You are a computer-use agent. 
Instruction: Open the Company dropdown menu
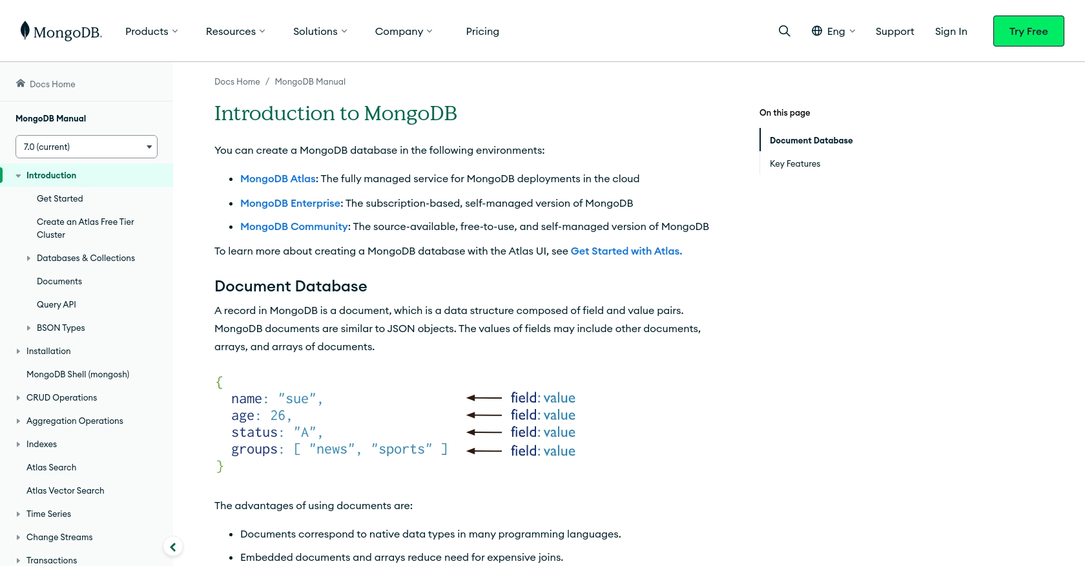[x=404, y=31]
